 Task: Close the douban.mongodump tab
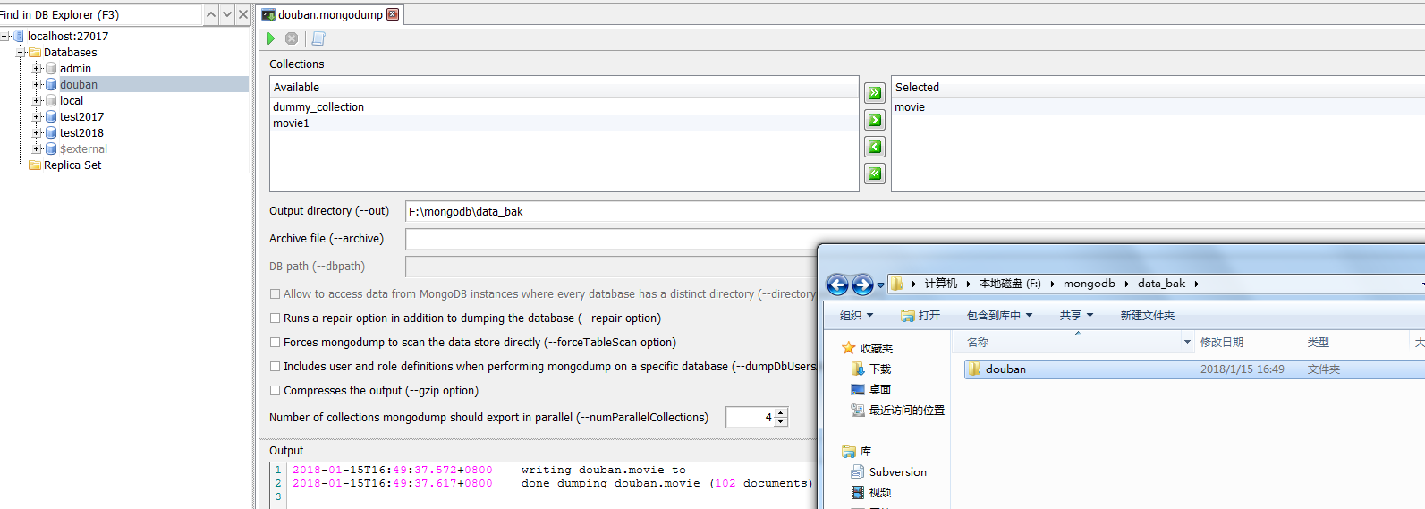point(393,14)
